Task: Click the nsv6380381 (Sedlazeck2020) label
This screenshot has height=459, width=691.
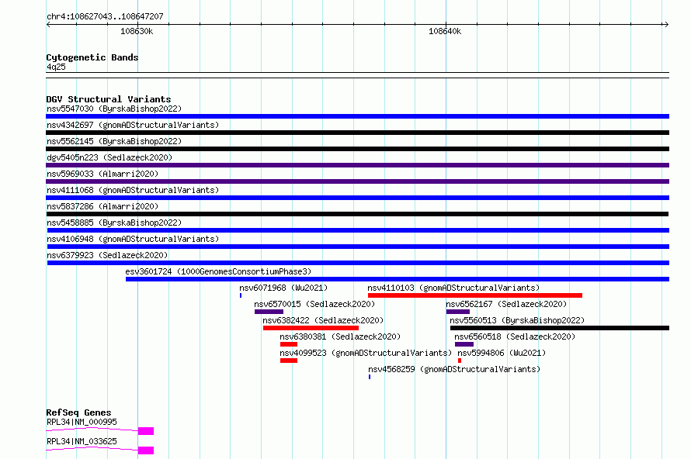Action: point(340,336)
